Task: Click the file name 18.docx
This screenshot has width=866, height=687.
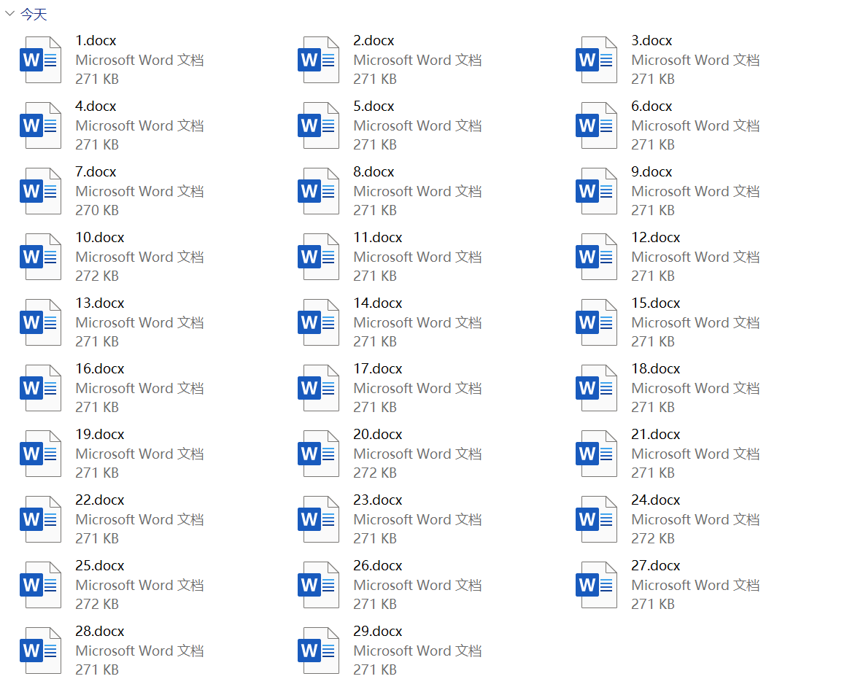Action: [656, 369]
